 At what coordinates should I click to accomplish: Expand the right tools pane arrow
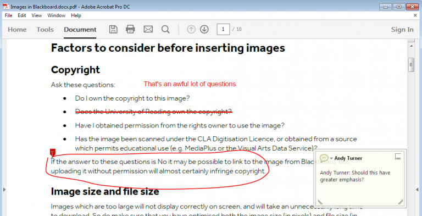click(x=417, y=190)
